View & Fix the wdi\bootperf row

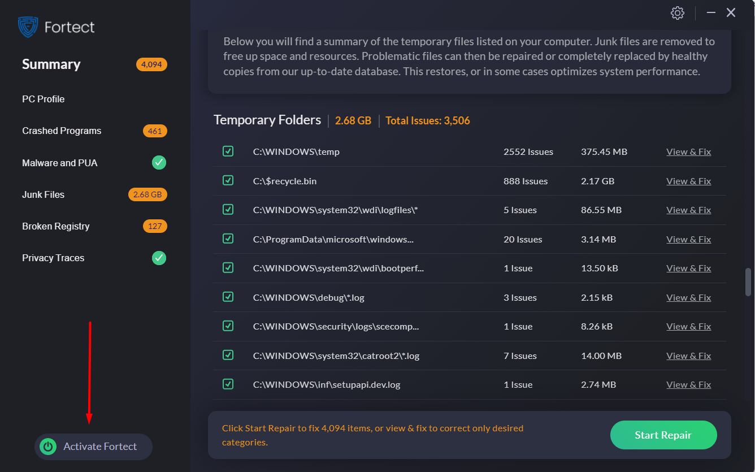689,268
